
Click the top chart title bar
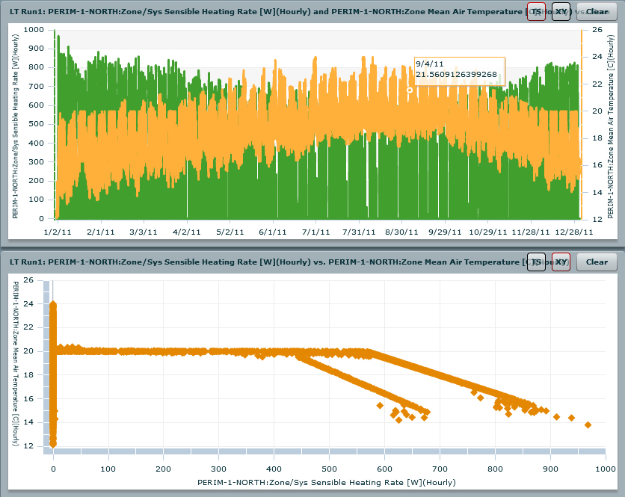[262, 11]
